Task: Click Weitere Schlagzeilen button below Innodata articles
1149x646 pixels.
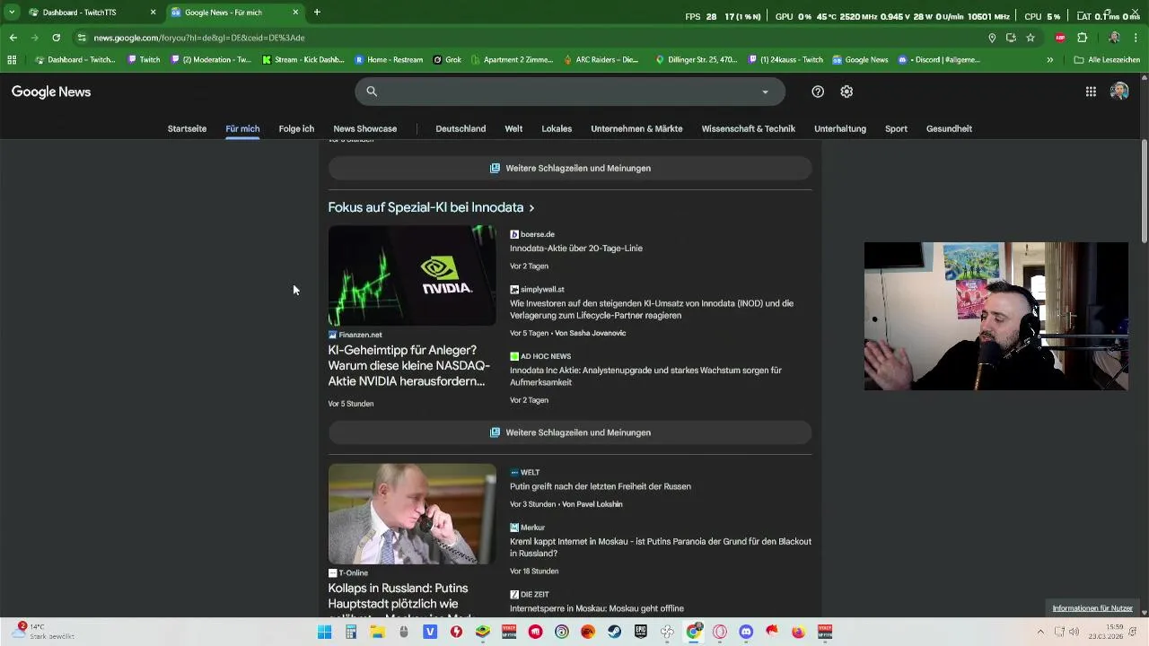Action: click(x=570, y=432)
